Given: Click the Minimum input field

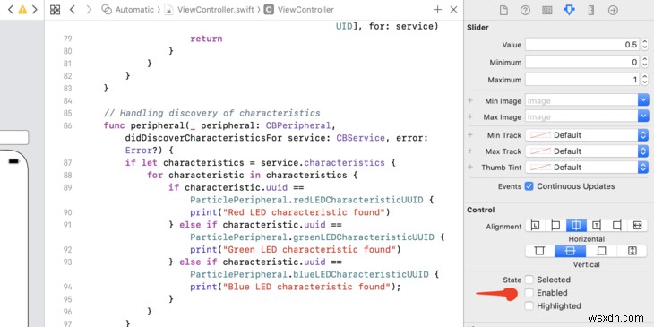Looking at the screenshot, I should pos(582,62).
